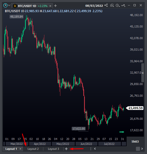
Task: Close the BTC/USDT 1D tab
Action: tap(50, 6)
